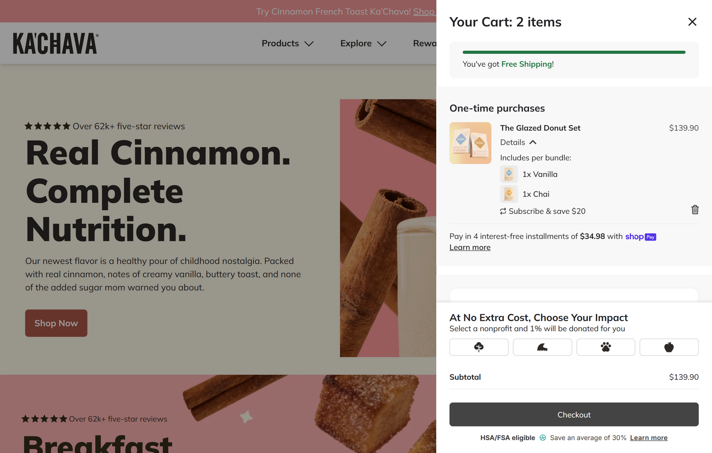Select the shark fin ocean nonprofit option

pos(542,347)
